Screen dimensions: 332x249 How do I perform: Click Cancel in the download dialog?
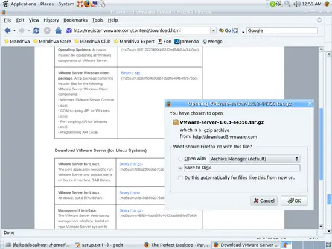(x=264, y=201)
